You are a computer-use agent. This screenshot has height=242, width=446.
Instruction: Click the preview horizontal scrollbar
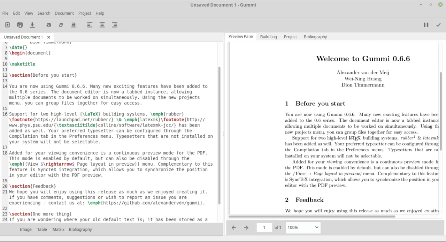click(313, 217)
